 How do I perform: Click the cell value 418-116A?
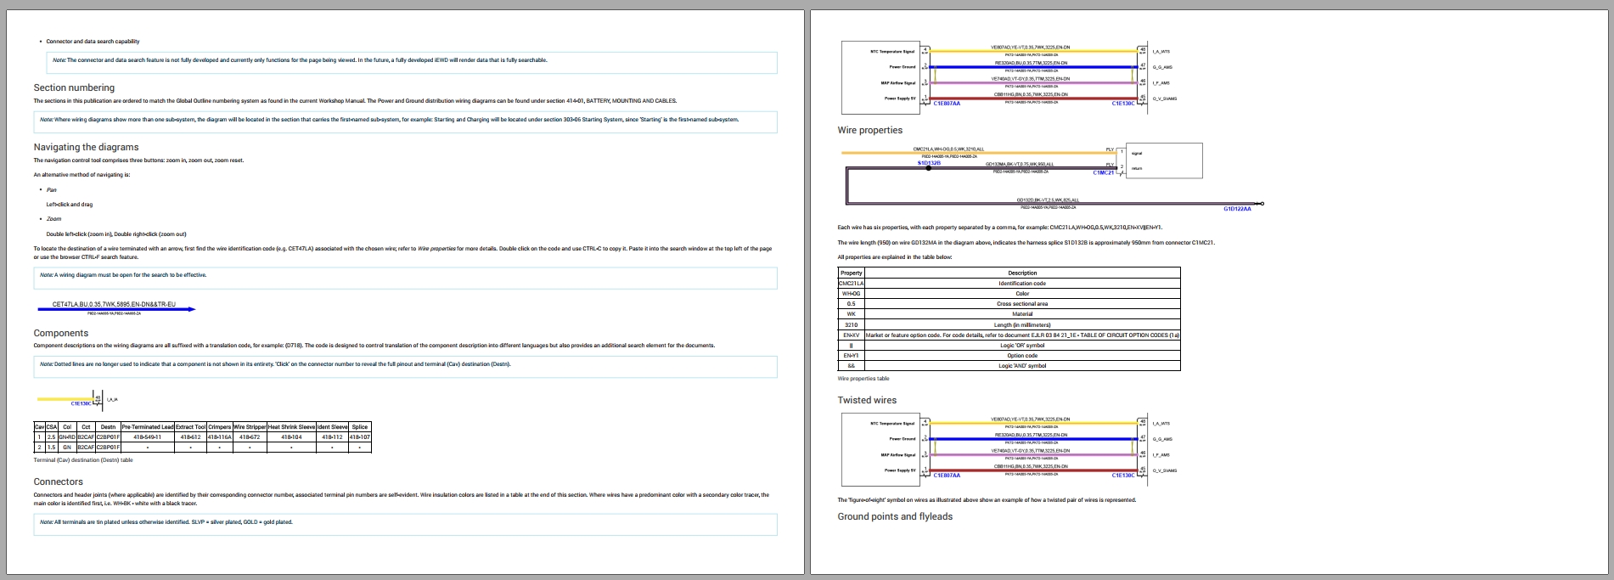219,436
